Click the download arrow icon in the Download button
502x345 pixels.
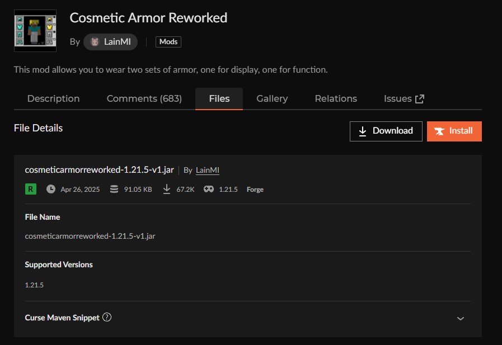tap(363, 131)
